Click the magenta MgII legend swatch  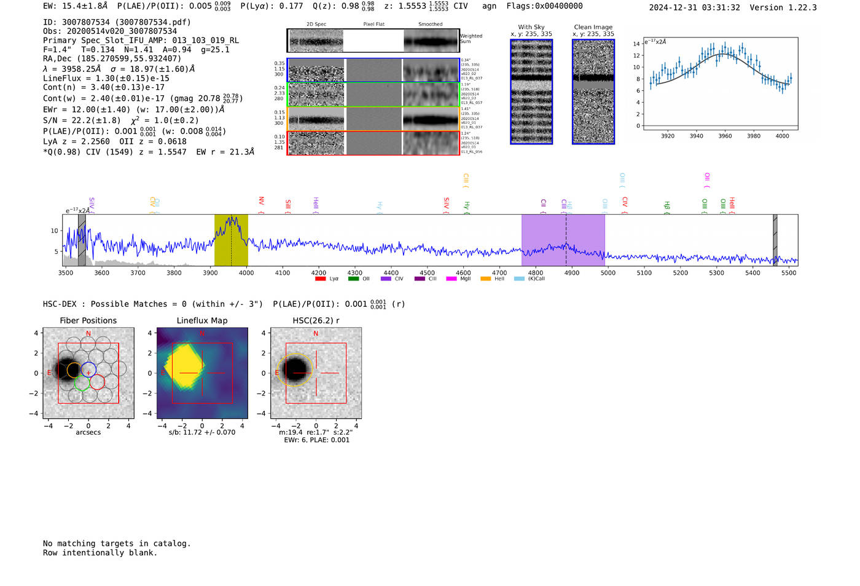(451, 279)
